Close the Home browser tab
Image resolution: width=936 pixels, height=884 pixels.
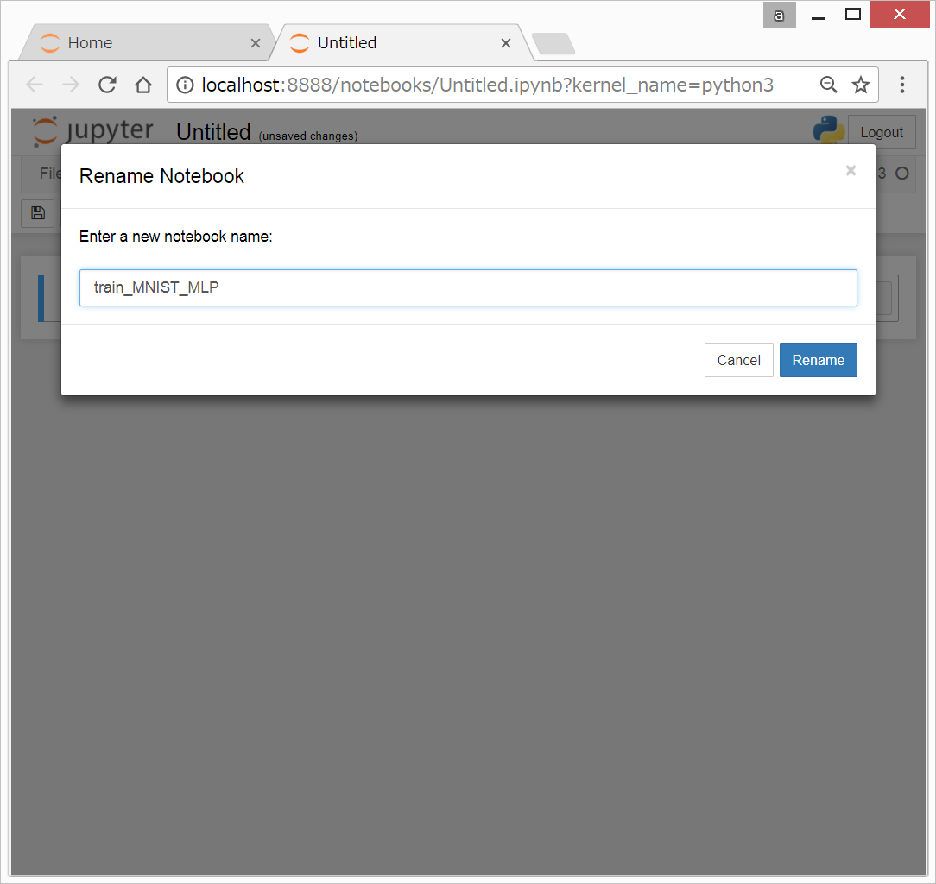pos(256,43)
